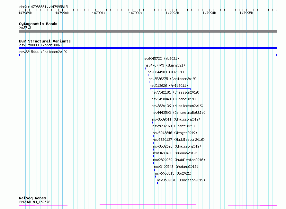This screenshot has width=286, height=209.
Task: Click the 147989k ruler tick label
Action: coord(25,13)
